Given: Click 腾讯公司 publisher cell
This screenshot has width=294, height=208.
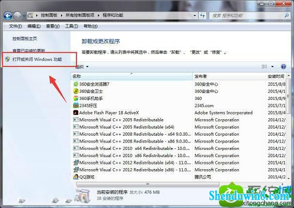Looking at the screenshot, I should [202, 177].
